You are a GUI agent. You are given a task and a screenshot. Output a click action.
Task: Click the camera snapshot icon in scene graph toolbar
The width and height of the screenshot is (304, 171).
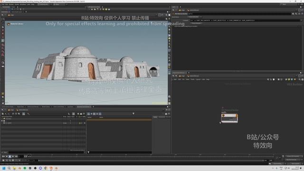point(81,114)
